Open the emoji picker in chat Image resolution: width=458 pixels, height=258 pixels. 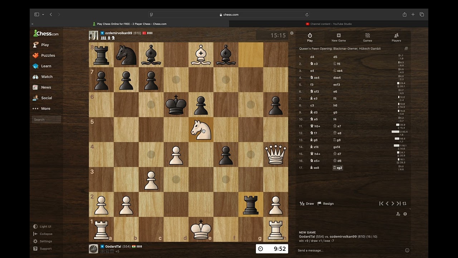(x=407, y=250)
